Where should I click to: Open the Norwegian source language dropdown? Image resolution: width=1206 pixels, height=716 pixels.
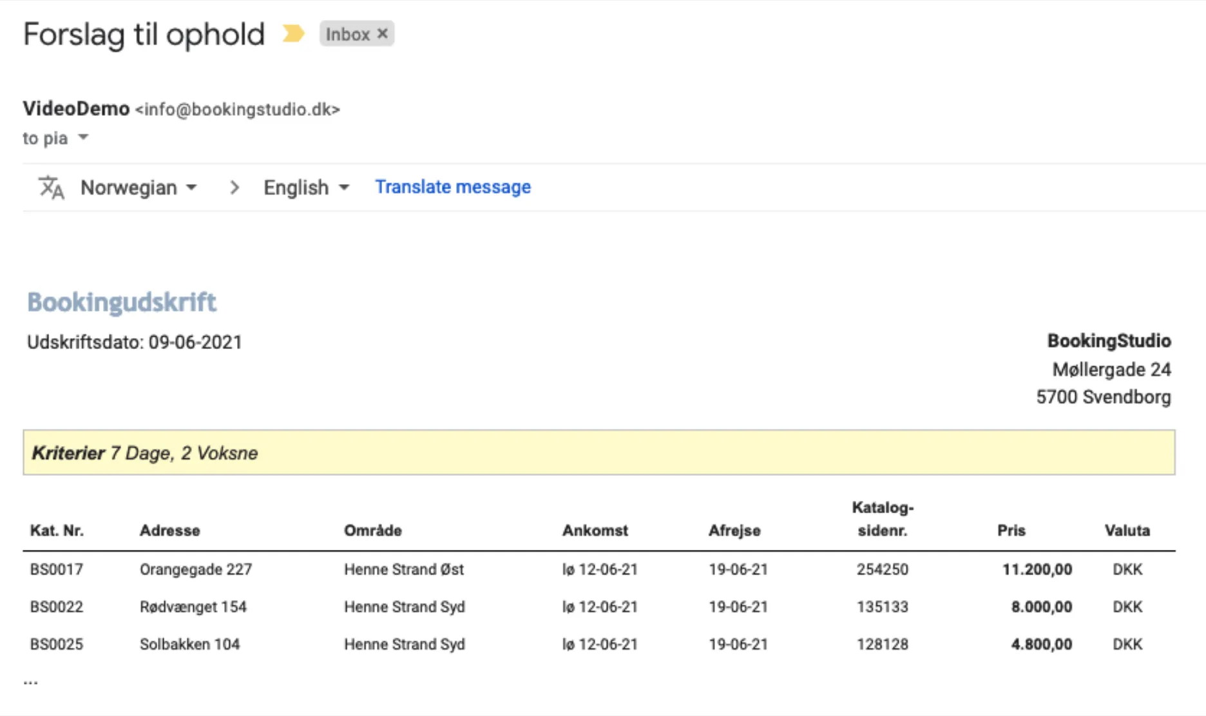(138, 187)
